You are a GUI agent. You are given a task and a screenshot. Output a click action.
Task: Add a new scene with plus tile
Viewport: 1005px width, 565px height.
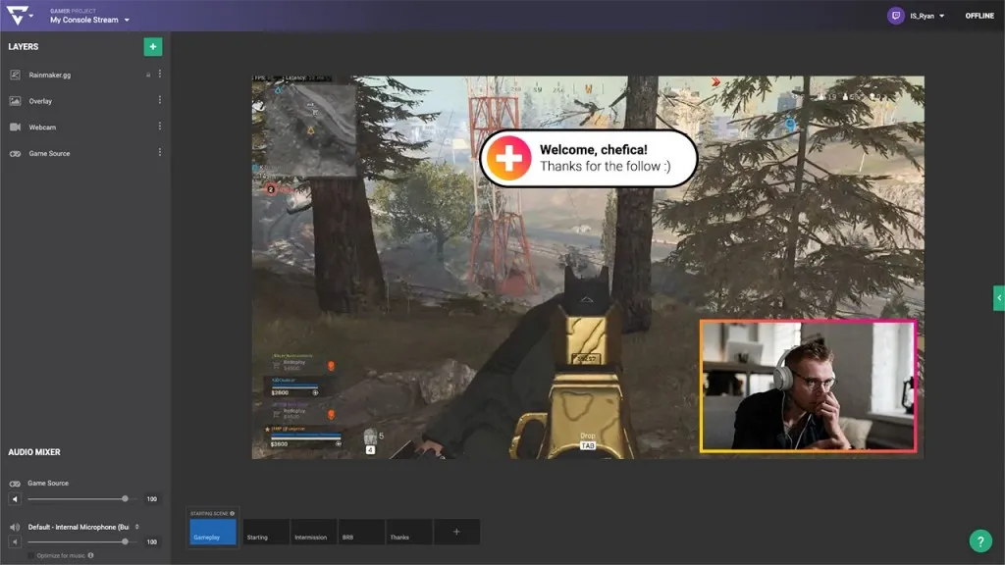pyautogui.click(x=456, y=532)
